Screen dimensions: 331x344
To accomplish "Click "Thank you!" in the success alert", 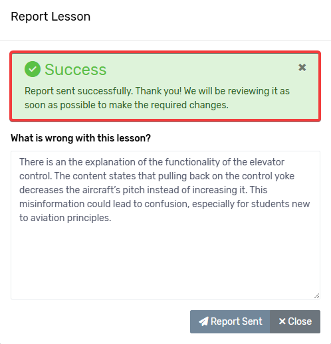I will 159,91.
